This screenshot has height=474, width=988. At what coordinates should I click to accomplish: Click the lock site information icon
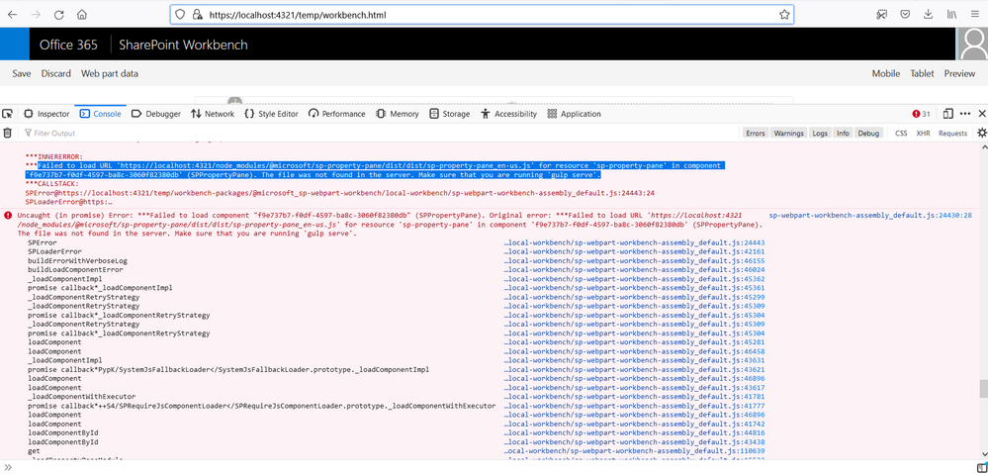[x=197, y=15]
